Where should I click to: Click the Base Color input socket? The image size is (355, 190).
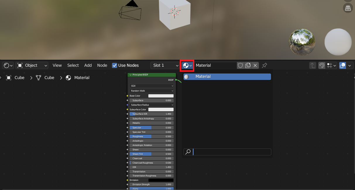[127, 96]
